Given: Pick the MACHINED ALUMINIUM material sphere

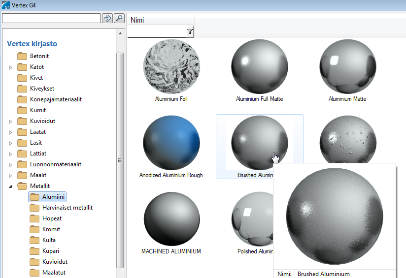Looking at the screenshot, I should tap(171, 220).
